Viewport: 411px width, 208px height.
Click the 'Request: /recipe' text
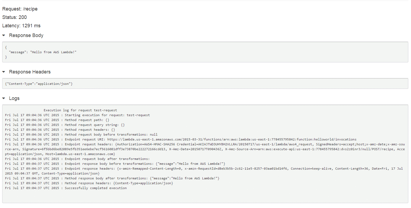tap(20, 9)
